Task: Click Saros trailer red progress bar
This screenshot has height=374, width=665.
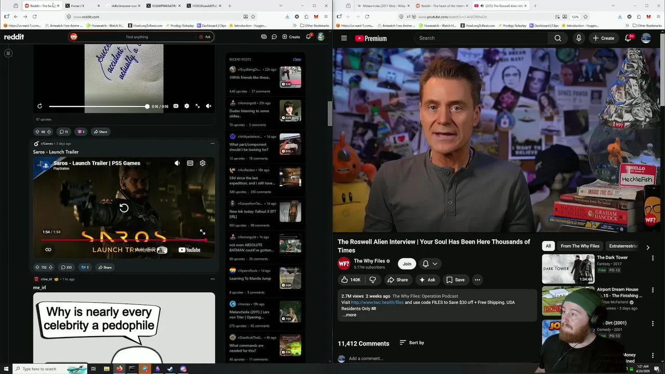Action: point(124,239)
